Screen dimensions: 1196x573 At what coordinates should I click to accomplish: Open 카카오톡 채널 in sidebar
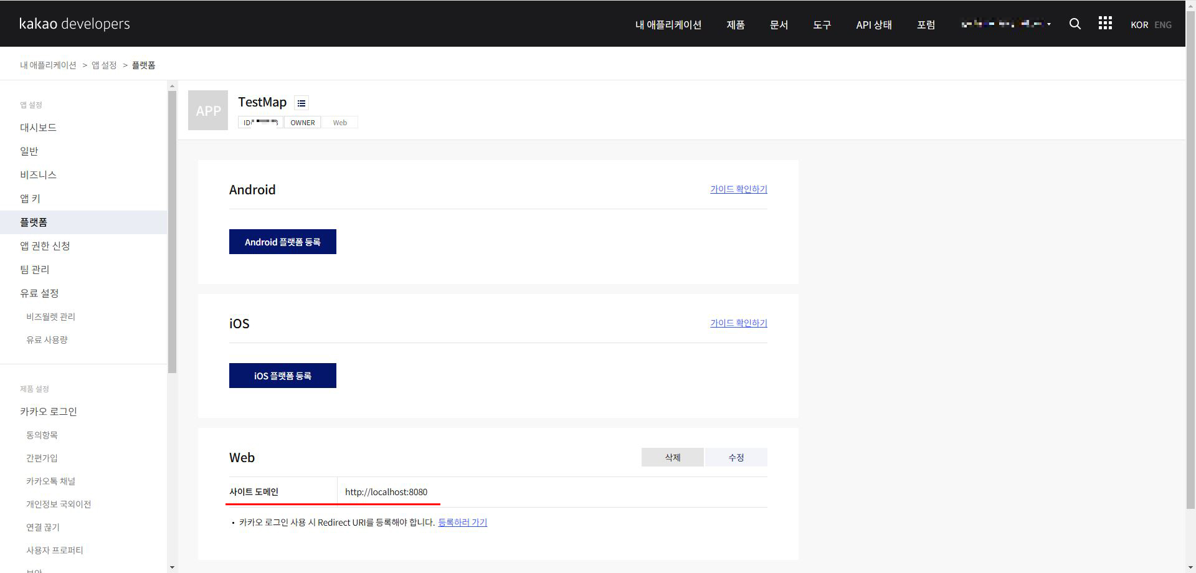[50, 481]
